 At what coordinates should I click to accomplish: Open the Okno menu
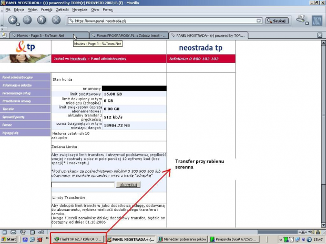pos(95,9)
